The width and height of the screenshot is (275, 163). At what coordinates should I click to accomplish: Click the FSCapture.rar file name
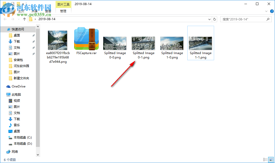click(x=86, y=53)
